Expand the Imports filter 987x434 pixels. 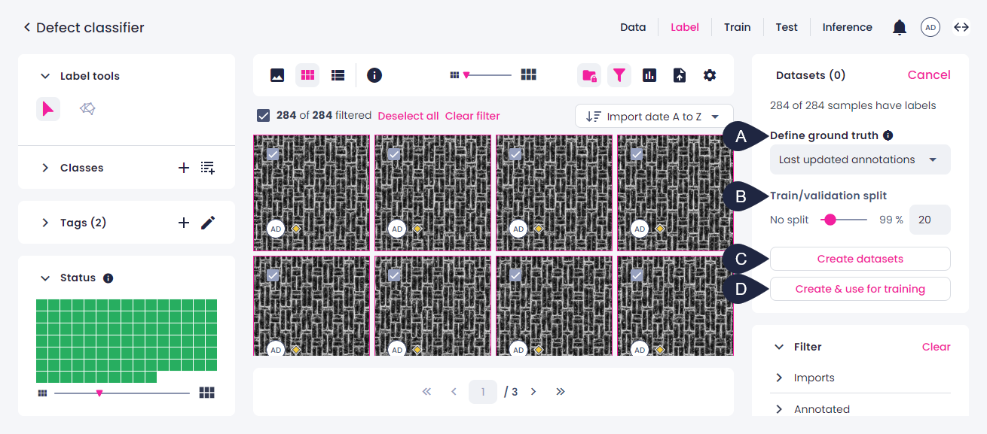pyautogui.click(x=779, y=378)
